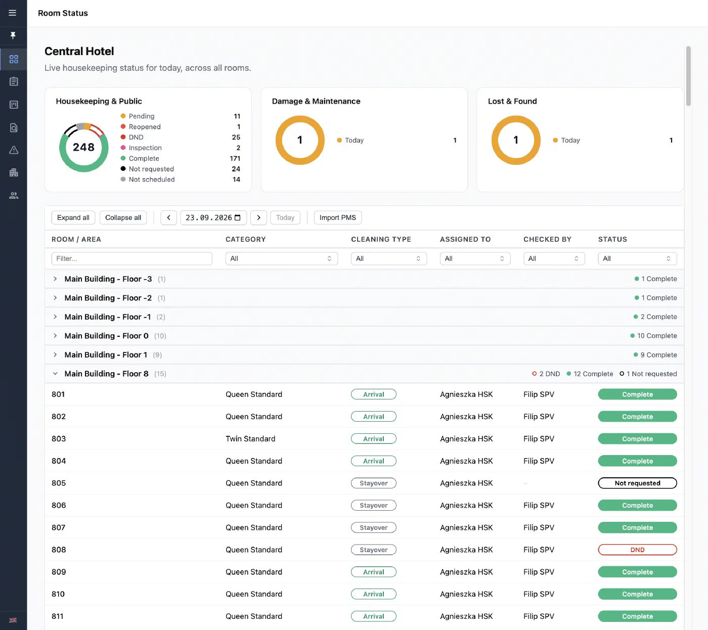Click the Twin Standard category of room 803
708x630 pixels.
250,439
